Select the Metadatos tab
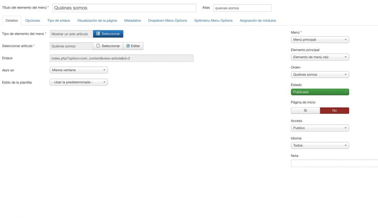This screenshot has height=218, width=378. coord(132,21)
